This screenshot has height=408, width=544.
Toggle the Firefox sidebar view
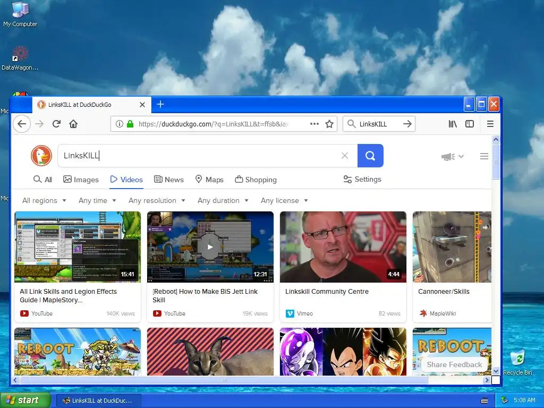coord(470,124)
